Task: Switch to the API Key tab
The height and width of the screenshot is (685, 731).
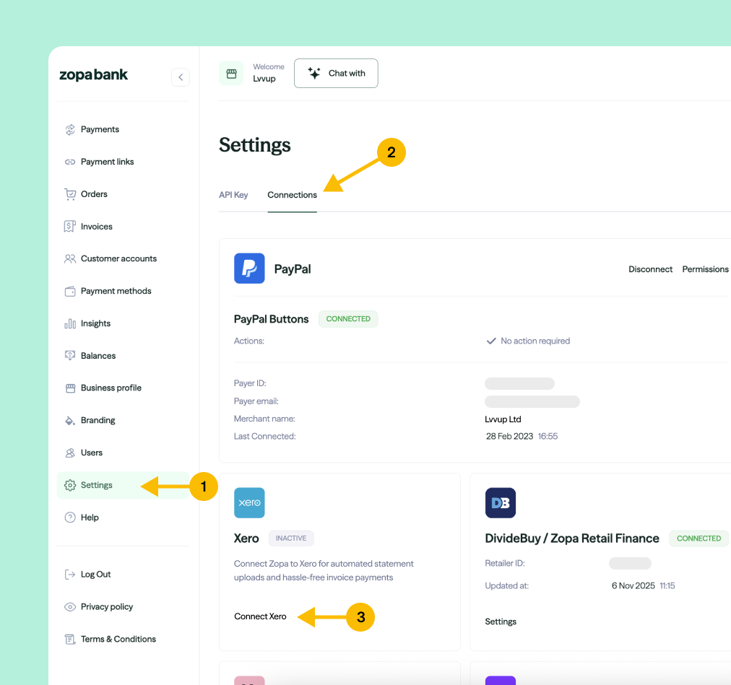Action: tap(233, 195)
